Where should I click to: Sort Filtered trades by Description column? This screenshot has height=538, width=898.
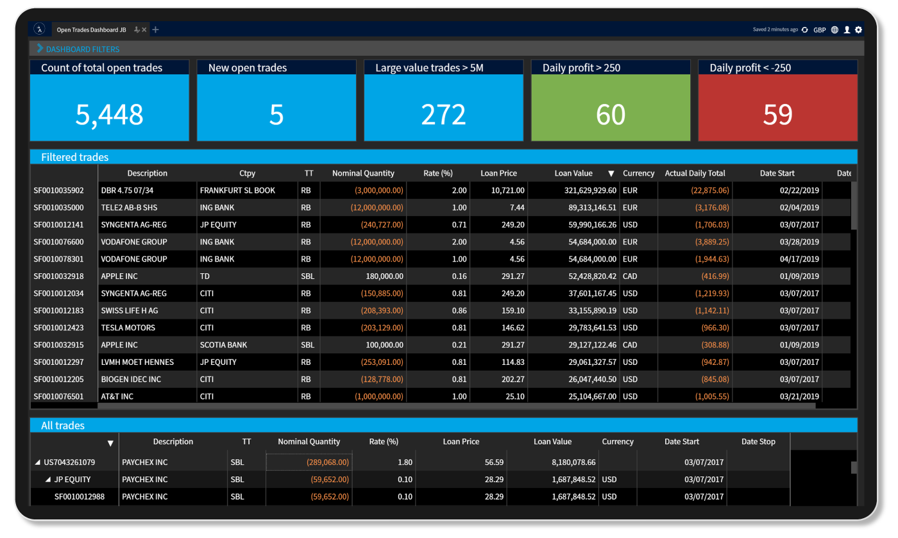148,173
